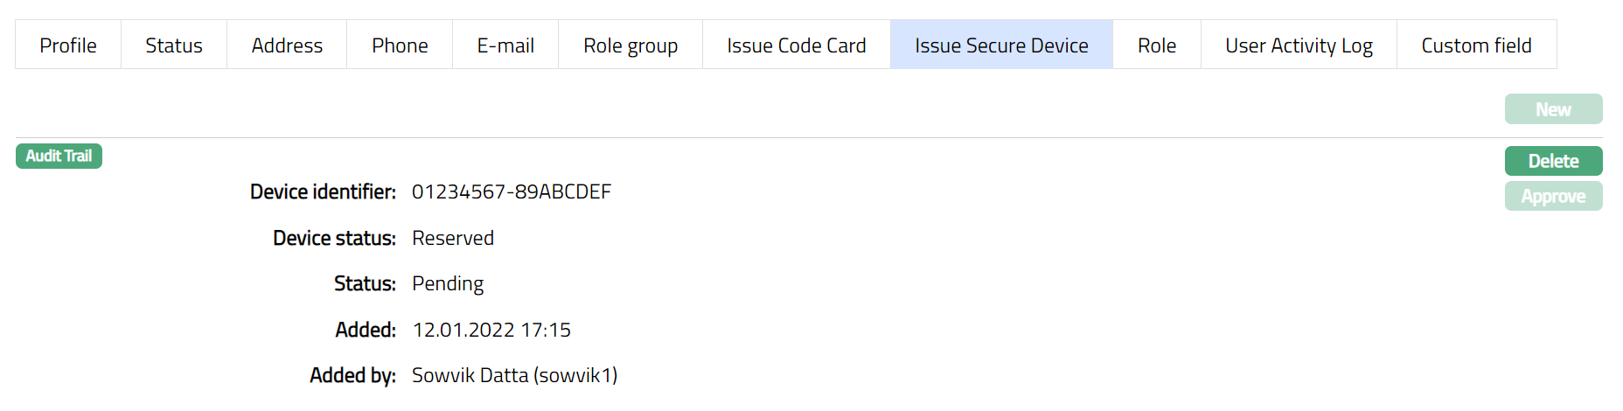Click the New button
The image size is (1623, 411).
click(x=1553, y=109)
